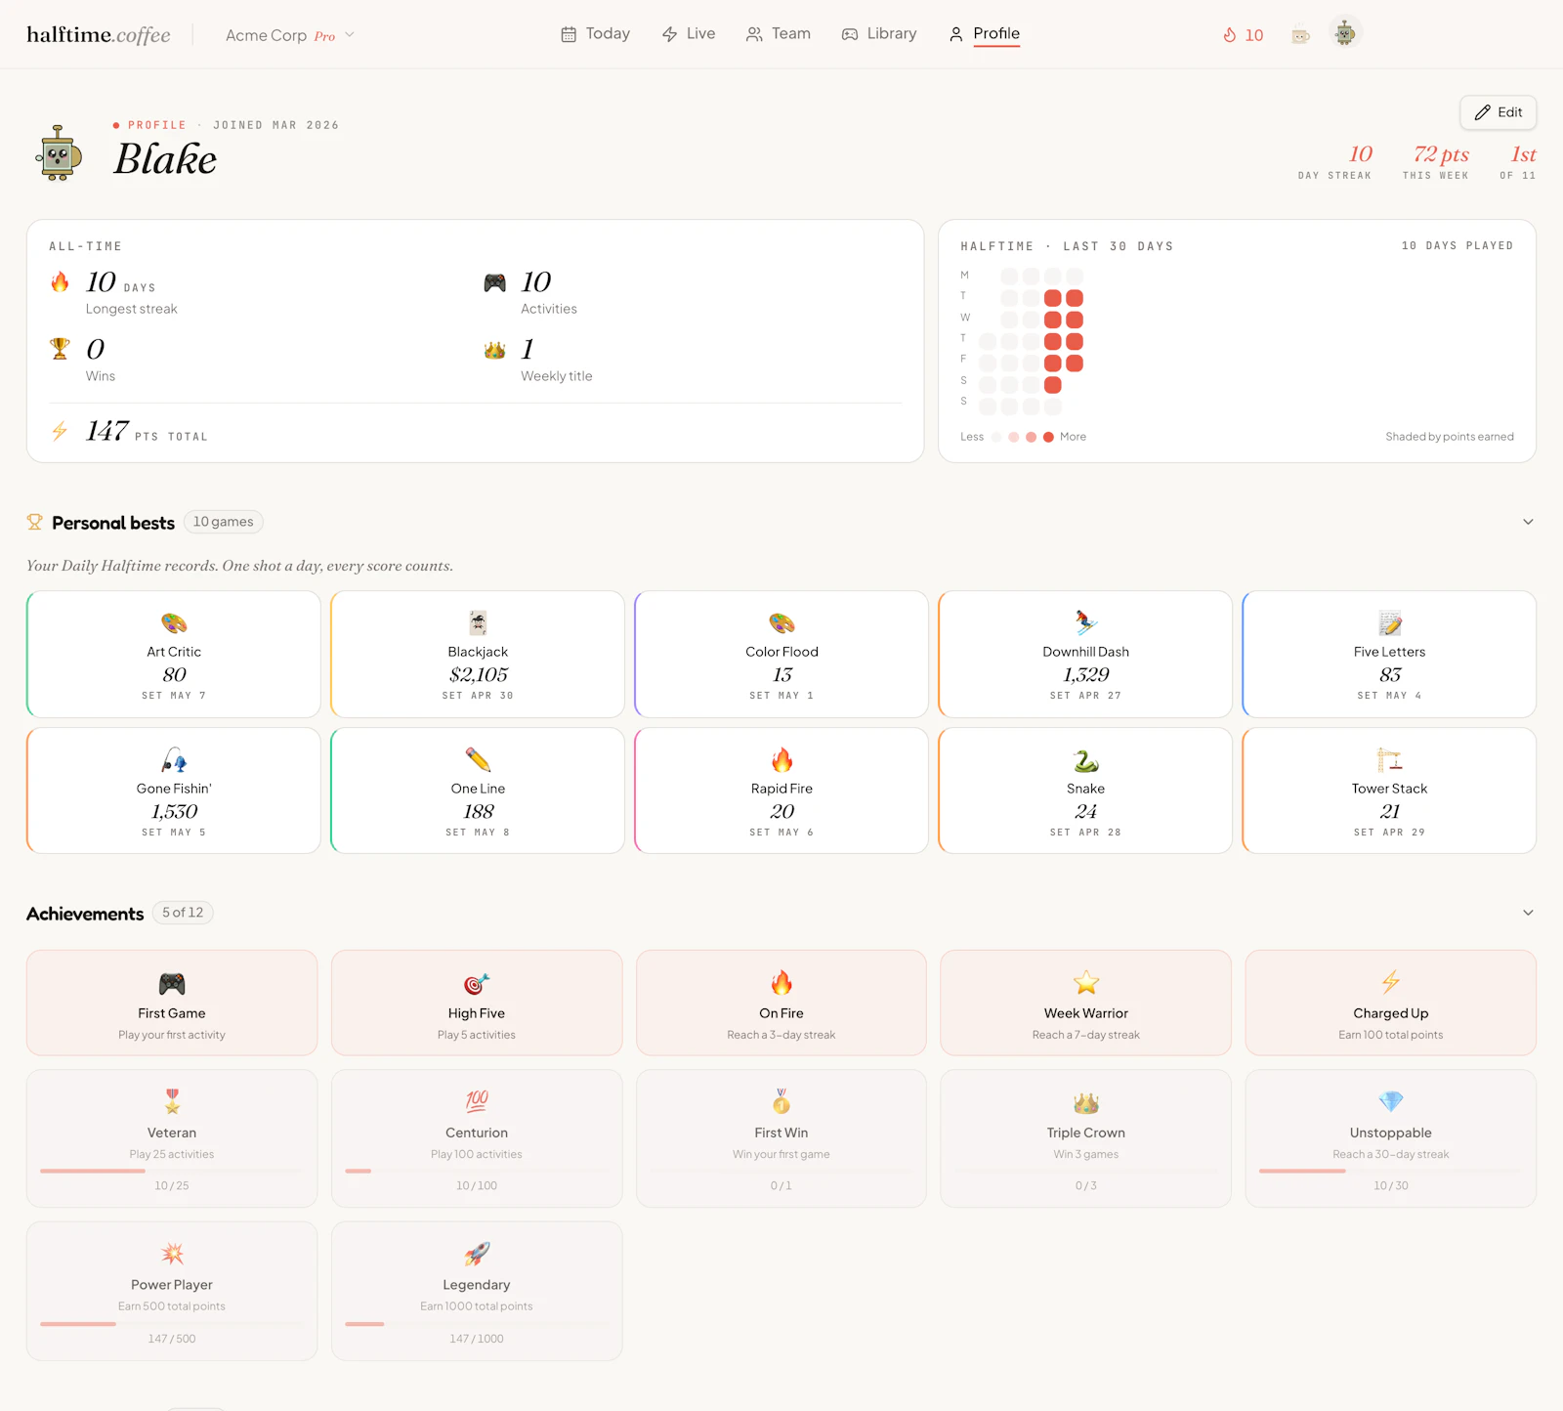The height and width of the screenshot is (1411, 1563).
Task: Click the Unstoppable diamond icon
Action: click(x=1391, y=1102)
